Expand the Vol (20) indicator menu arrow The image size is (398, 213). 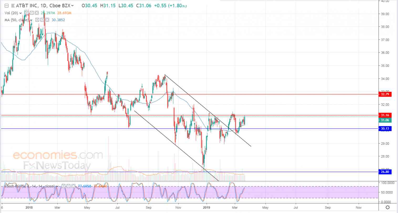(20, 13)
